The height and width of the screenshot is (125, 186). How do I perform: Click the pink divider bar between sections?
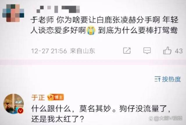tap(93, 62)
